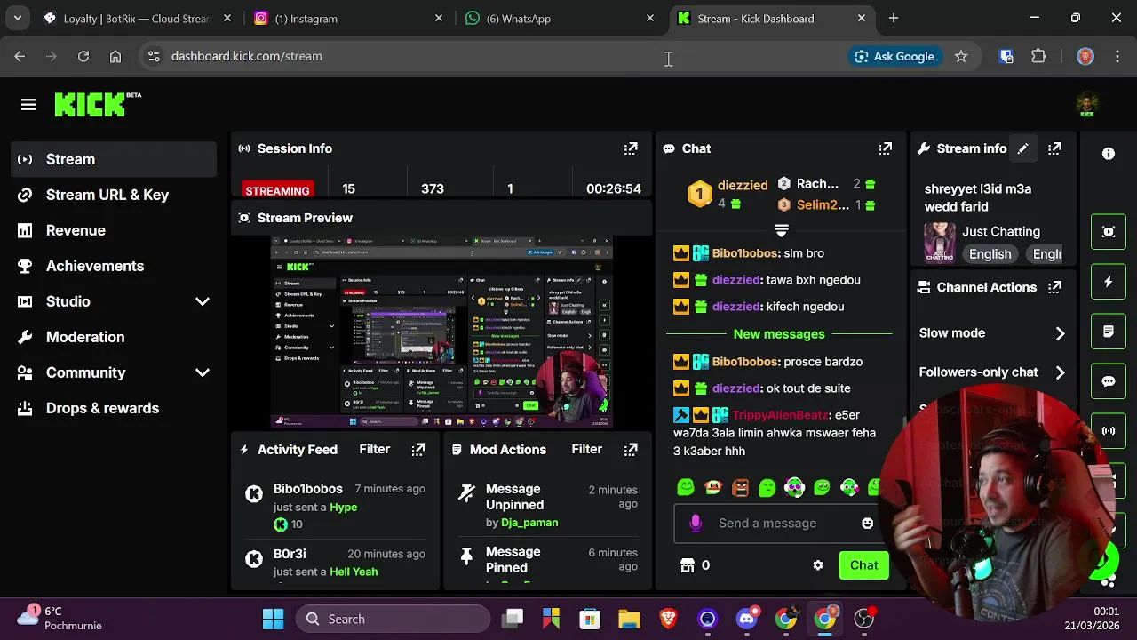Screen dimensions: 1137x640
Task: Open the browser tab search dropdown
Action: point(17,18)
